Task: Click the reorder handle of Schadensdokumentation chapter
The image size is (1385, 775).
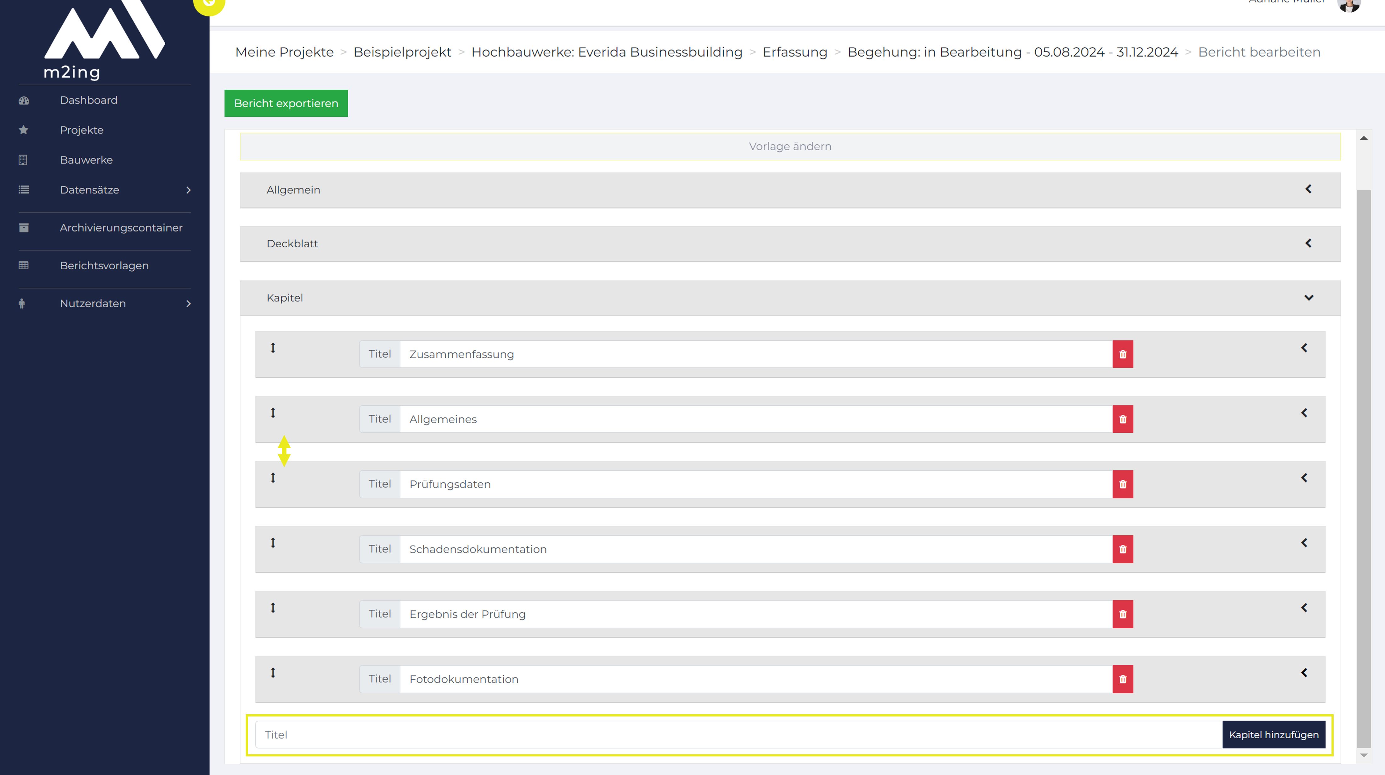Action: point(273,543)
